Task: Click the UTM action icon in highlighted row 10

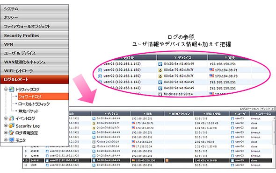Action: (167, 160)
